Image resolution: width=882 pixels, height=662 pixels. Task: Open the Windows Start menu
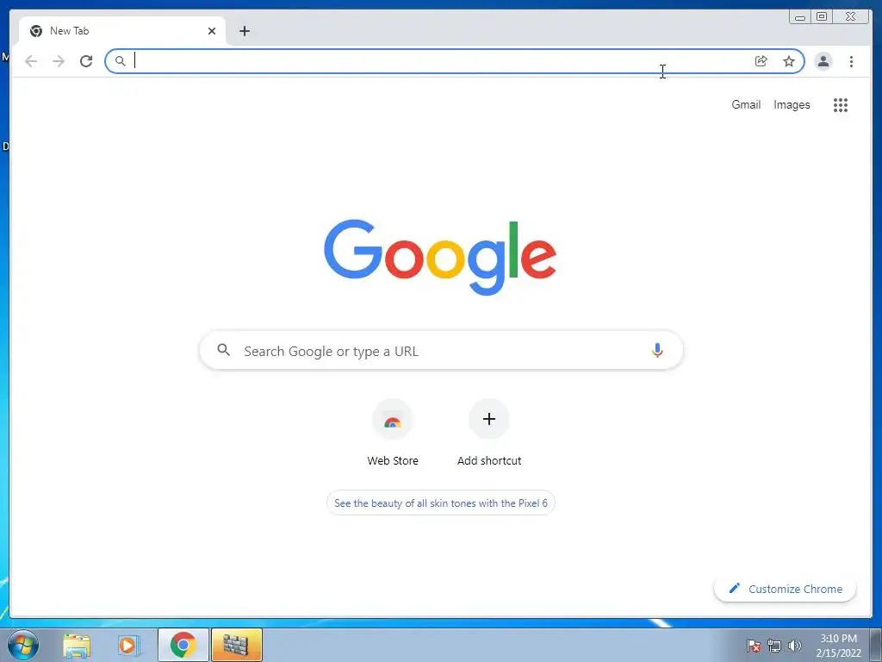23,645
